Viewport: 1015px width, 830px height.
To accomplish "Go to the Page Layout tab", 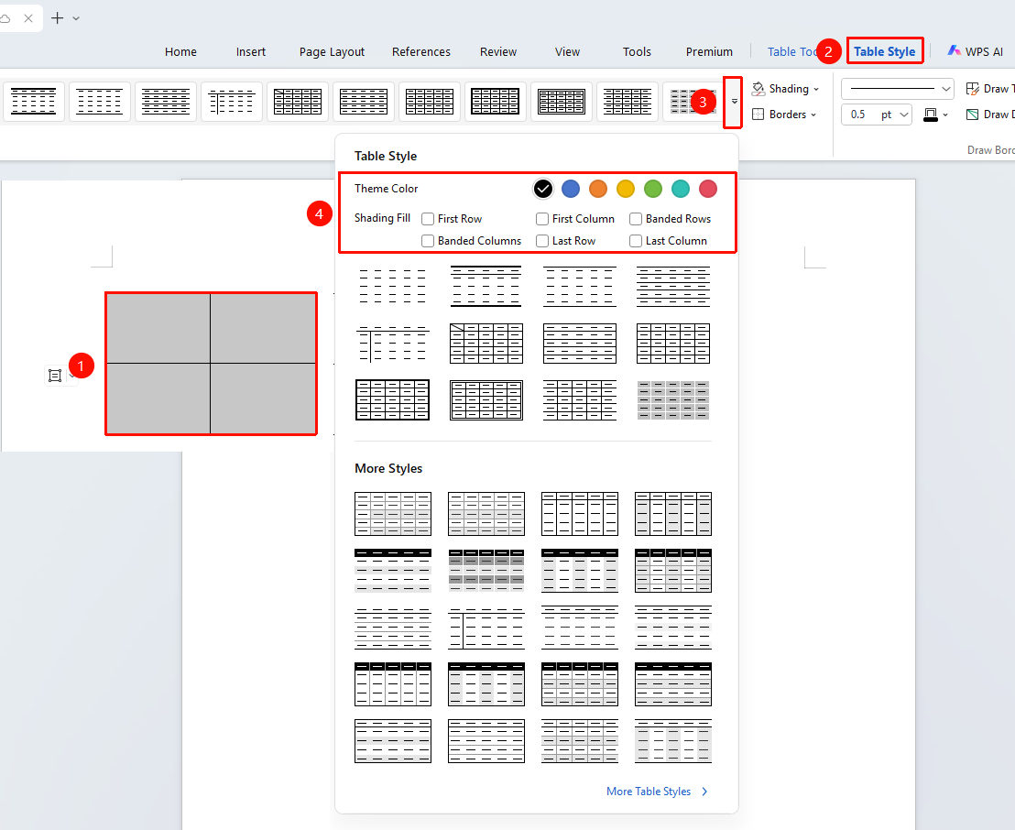I will pos(333,52).
